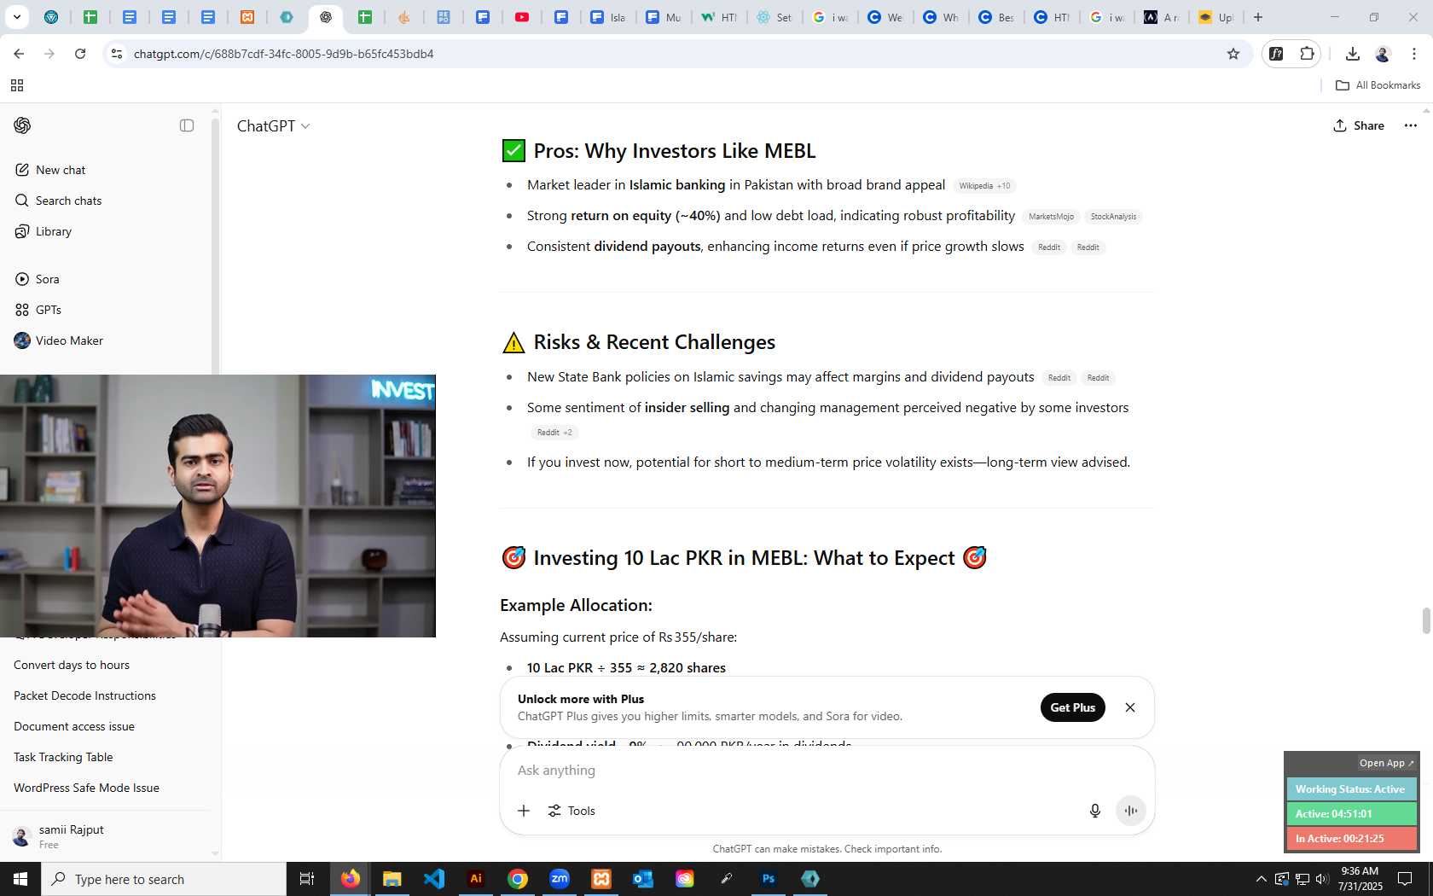Open Task Tracking Table chat

(63, 757)
